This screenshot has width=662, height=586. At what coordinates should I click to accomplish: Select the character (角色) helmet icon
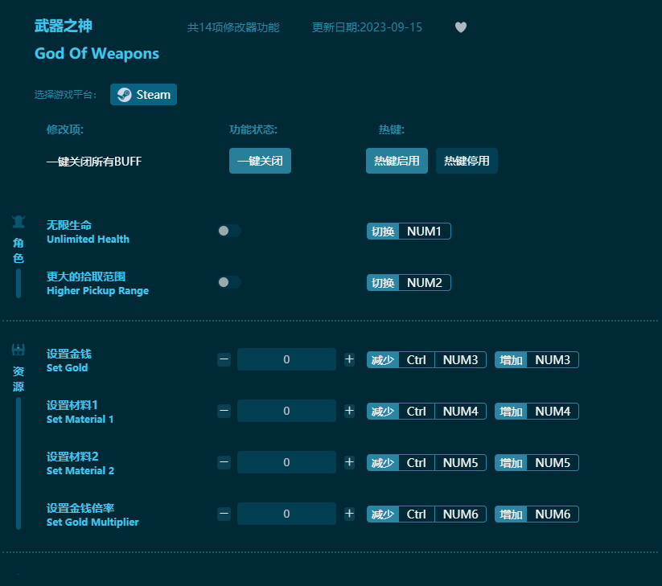point(18,221)
